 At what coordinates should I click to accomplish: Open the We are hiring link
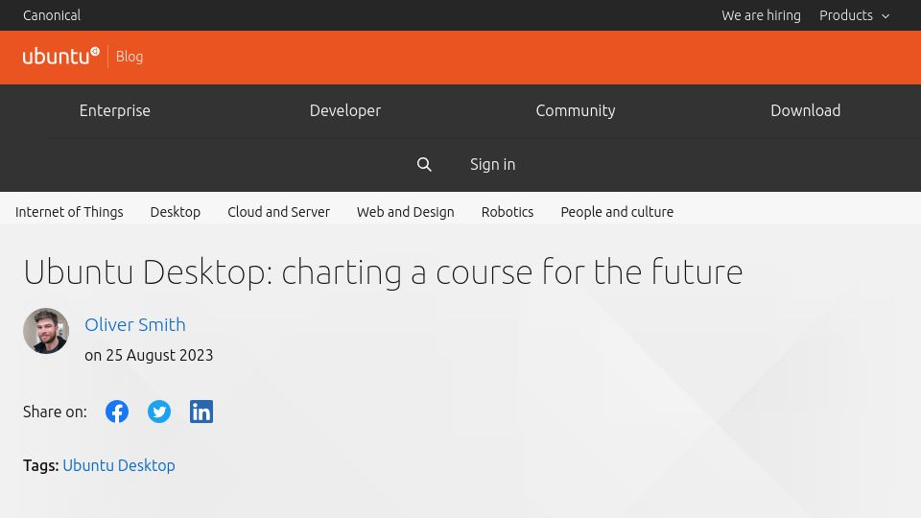point(761,15)
